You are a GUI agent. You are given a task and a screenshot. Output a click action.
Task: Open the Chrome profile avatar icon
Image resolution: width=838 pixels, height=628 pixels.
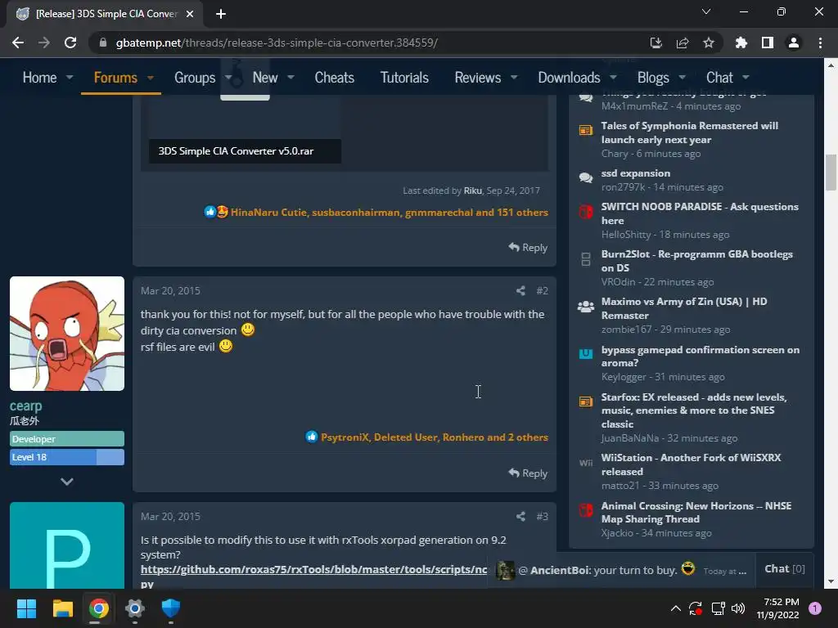tap(793, 43)
